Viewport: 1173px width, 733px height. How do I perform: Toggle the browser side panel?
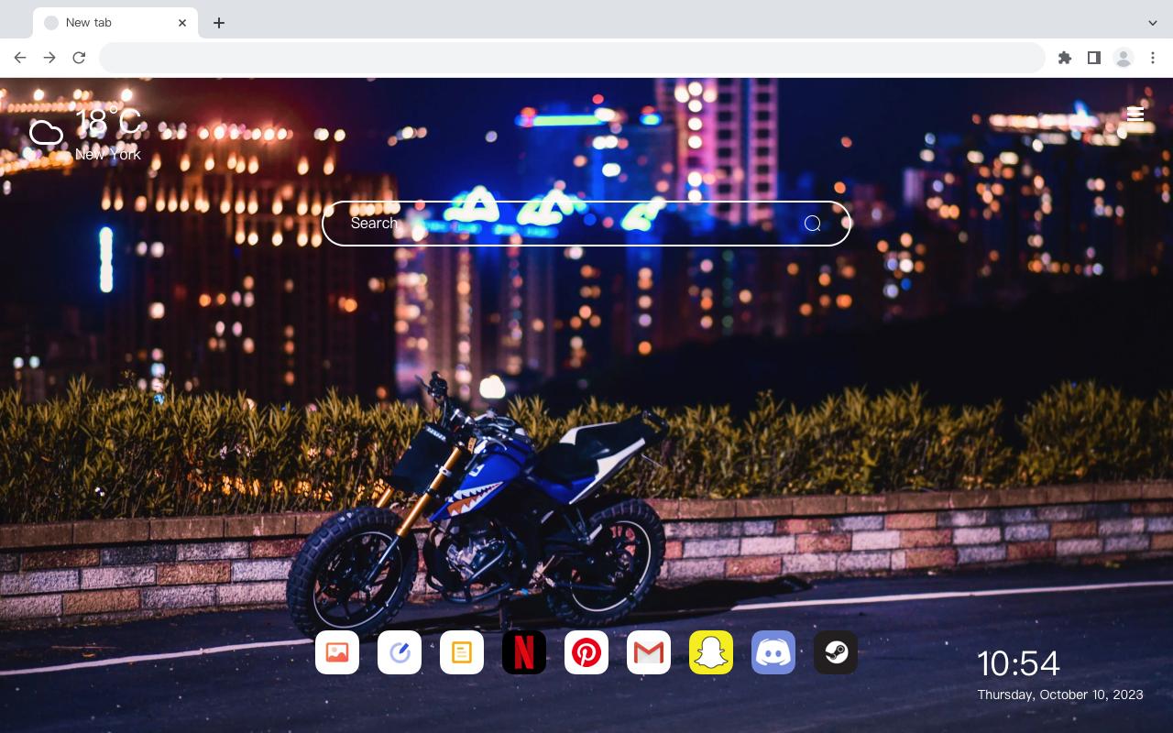(x=1093, y=58)
